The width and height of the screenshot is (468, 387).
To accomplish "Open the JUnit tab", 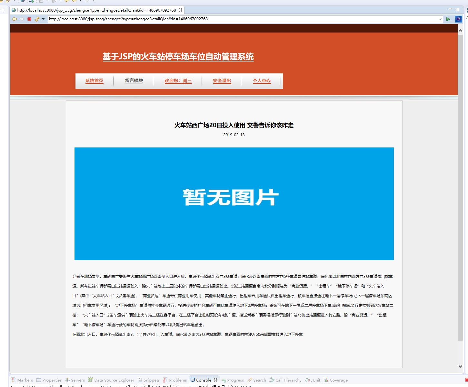I will click(x=313, y=380).
